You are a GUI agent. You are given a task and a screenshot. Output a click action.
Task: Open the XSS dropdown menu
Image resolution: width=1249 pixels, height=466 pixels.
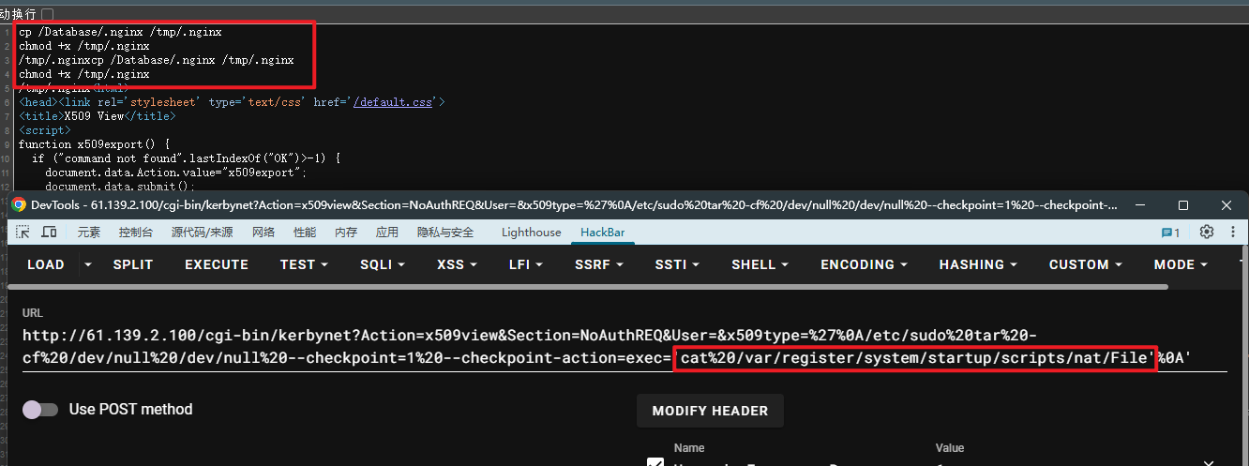point(458,264)
